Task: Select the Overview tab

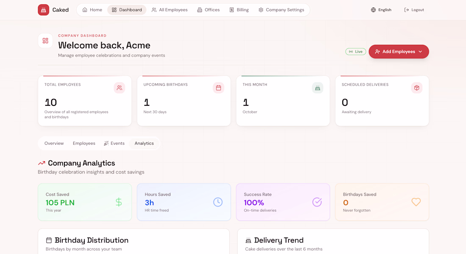Action: 54,143
